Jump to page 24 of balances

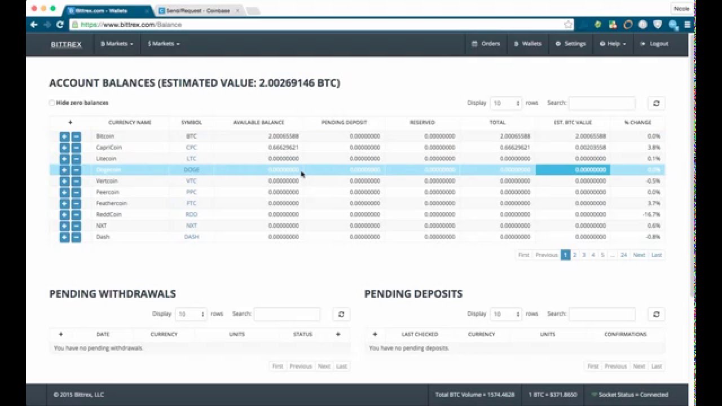(x=623, y=255)
